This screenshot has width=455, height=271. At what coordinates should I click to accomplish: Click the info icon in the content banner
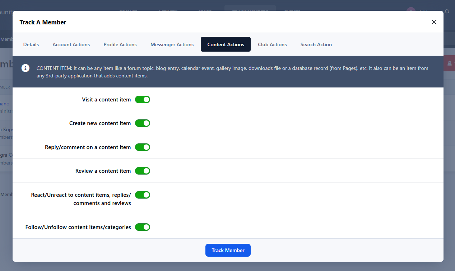point(25,68)
